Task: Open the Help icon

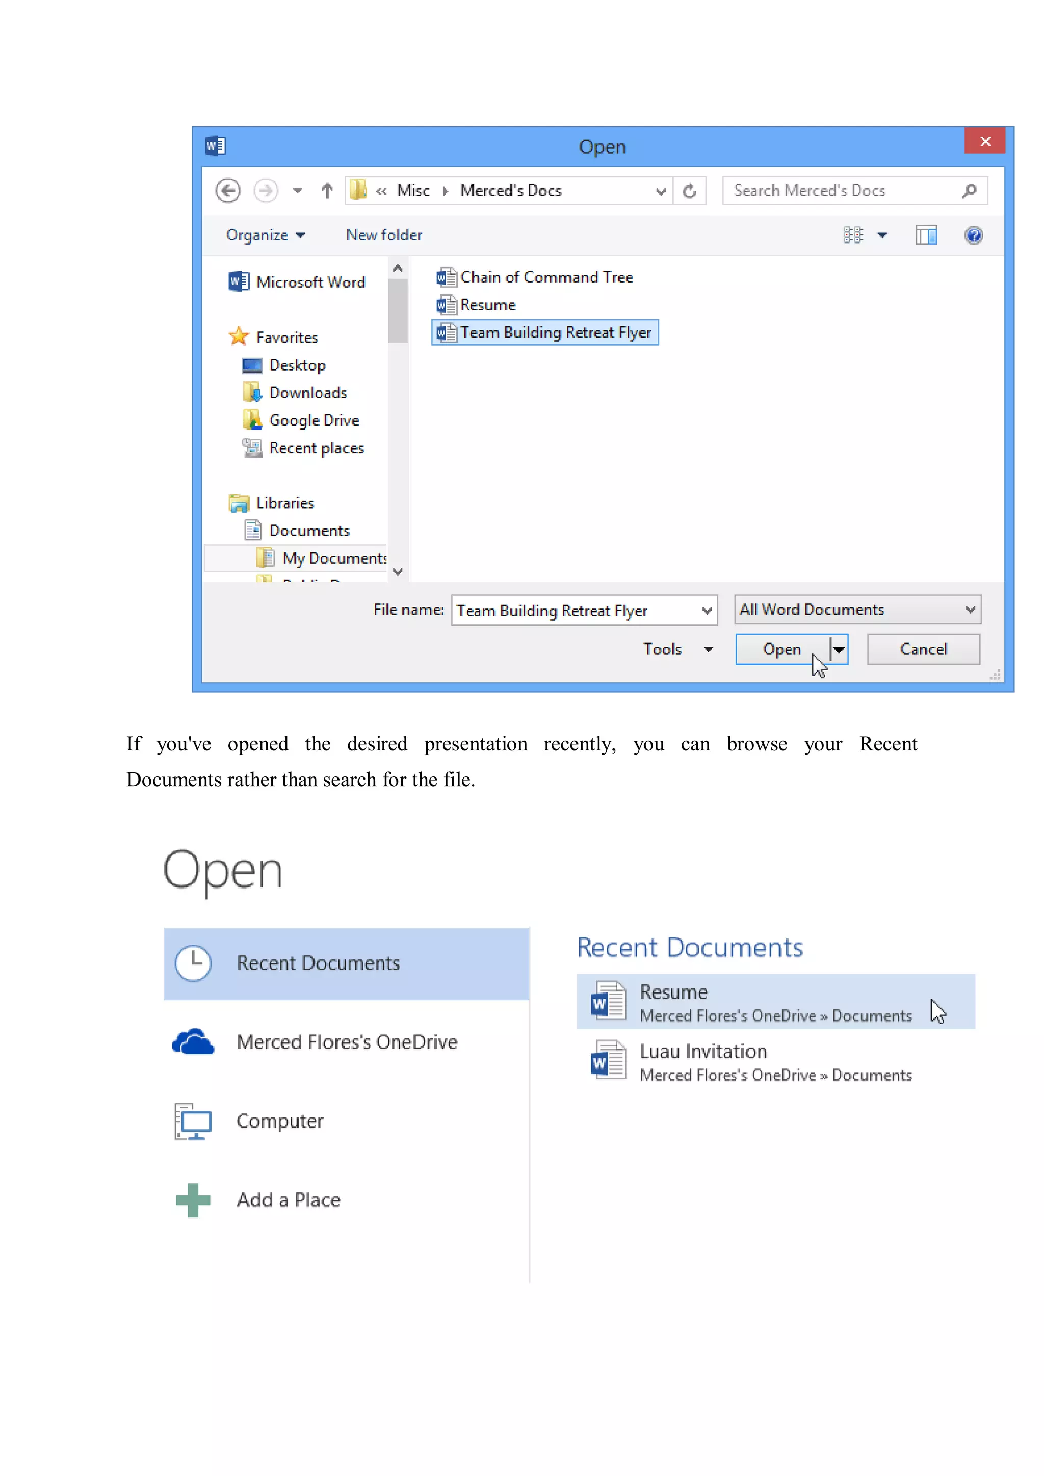Action: pyautogui.click(x=973, y=235)
